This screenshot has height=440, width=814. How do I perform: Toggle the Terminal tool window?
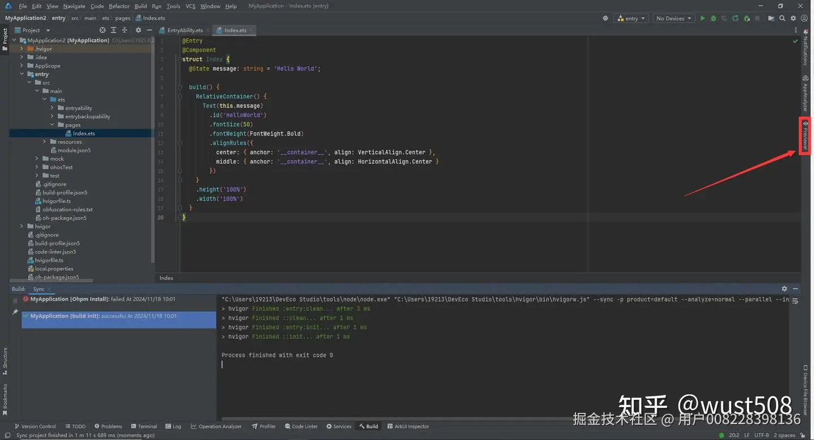[x=144, y=426]
